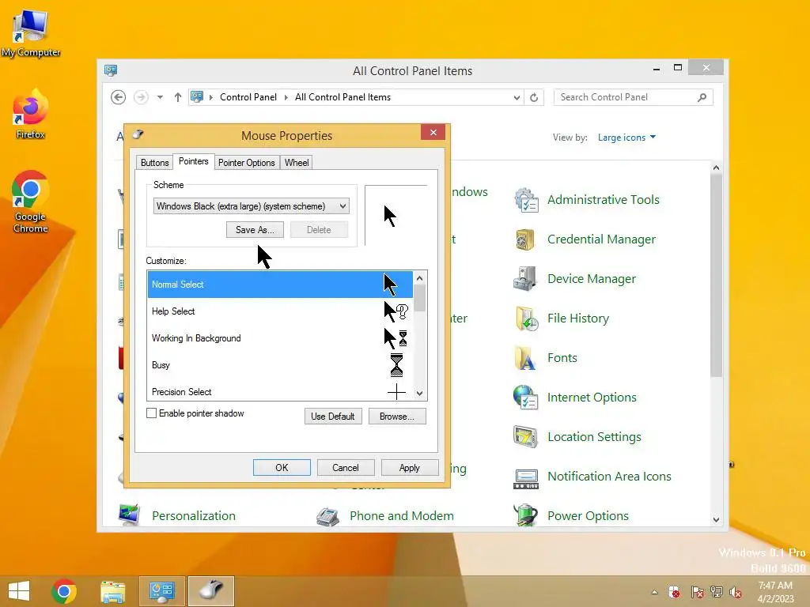The width and height of the screenshot is (810, 607).
Task: Click the volume tray icon
Action: [x=736, y=592]
